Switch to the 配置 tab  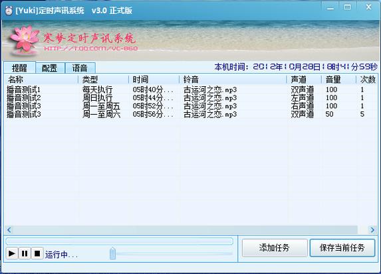(x=50, y=68)
